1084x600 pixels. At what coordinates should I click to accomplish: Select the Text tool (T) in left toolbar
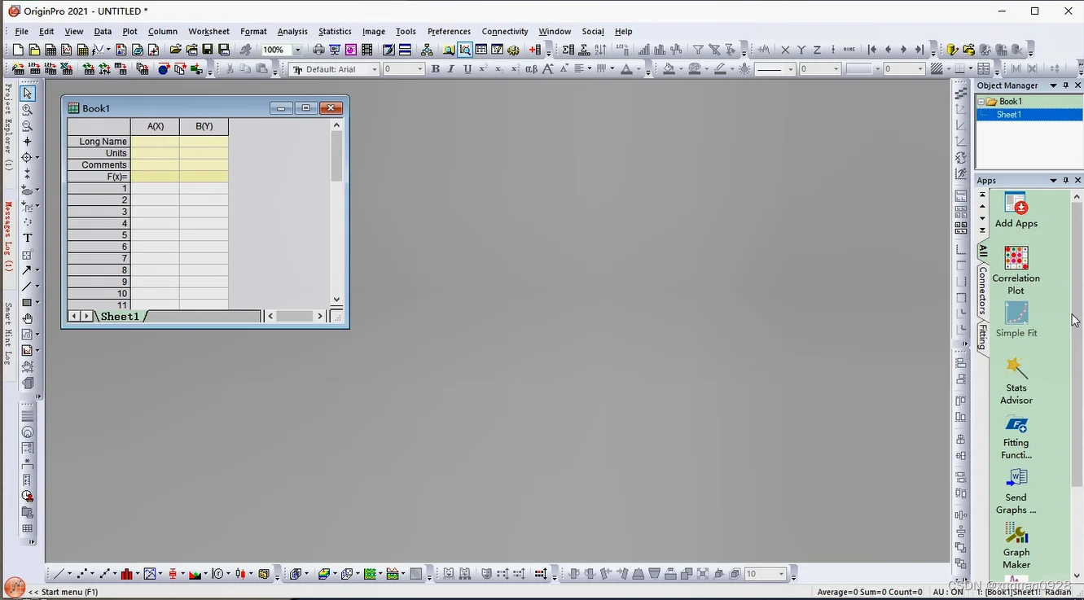point(28,238)
